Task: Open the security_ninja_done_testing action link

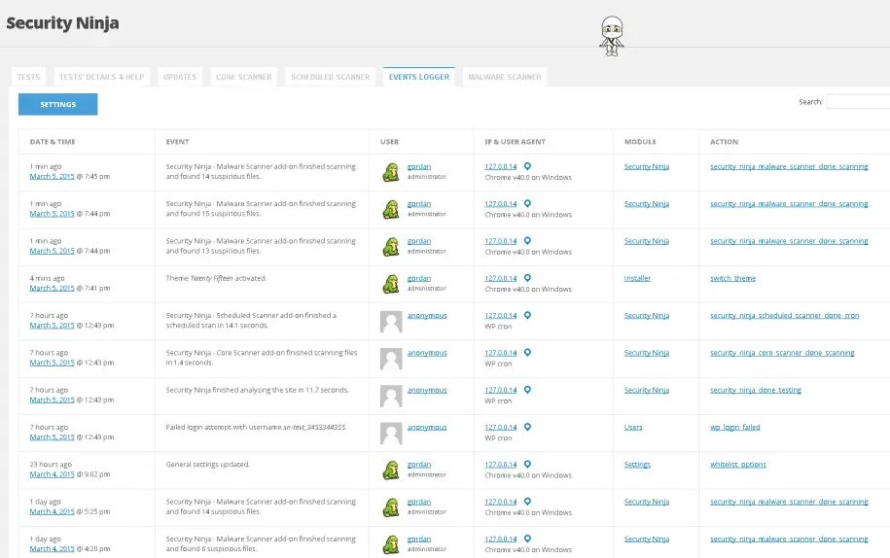Action: click(x=756, y=390)
